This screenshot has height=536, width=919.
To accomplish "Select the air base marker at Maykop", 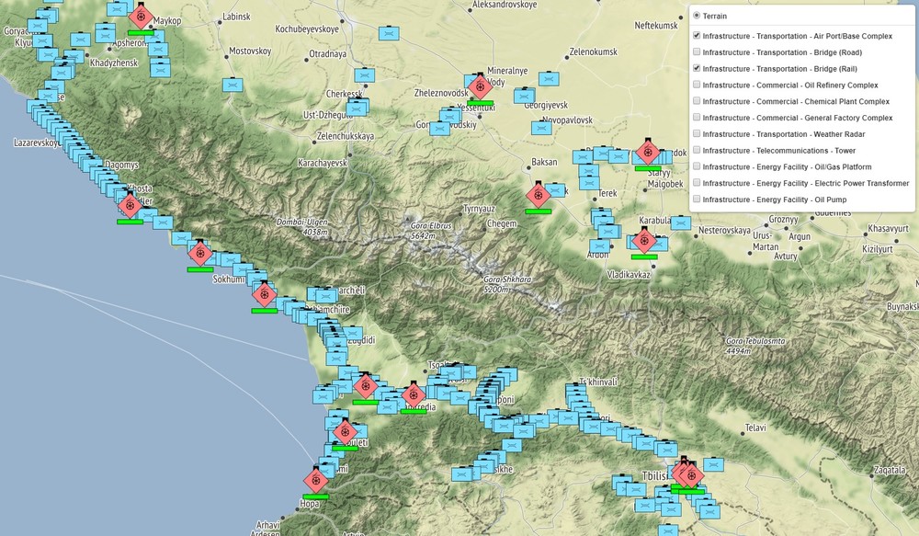I will click(141, 17).
